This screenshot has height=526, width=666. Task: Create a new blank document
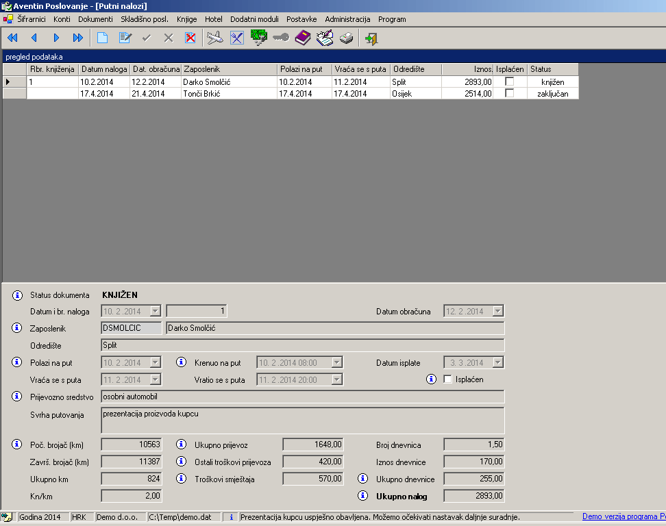point(102,38)
